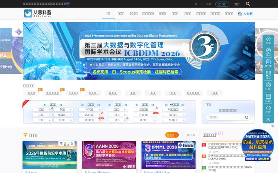Click the orange arrow button above conference cards
The image size is (278, 173).
point(172,135)
